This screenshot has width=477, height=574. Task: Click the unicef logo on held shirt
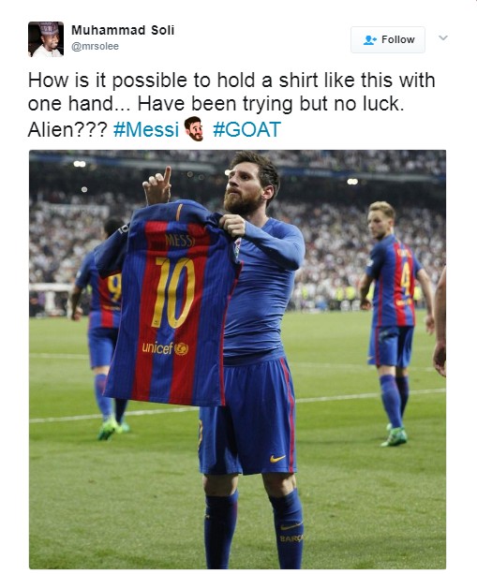[165, 347]
